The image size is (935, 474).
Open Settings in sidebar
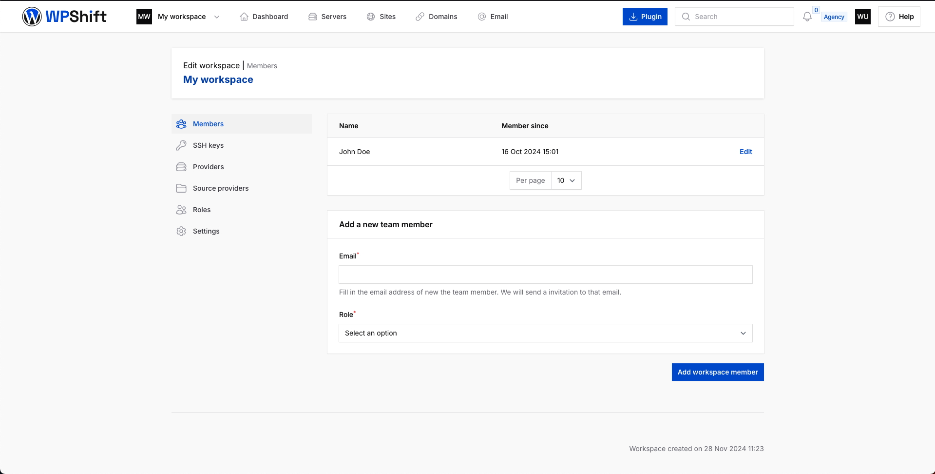[242, 231]
